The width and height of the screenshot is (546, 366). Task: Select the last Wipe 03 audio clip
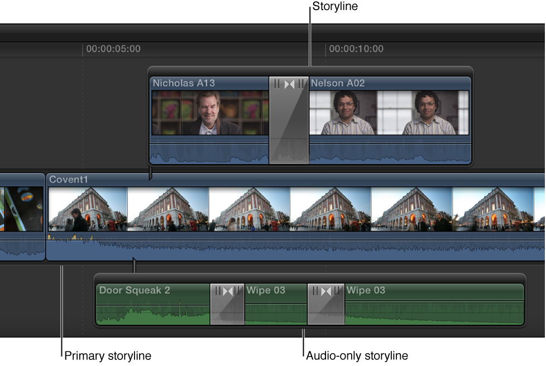tap(434, 305)
